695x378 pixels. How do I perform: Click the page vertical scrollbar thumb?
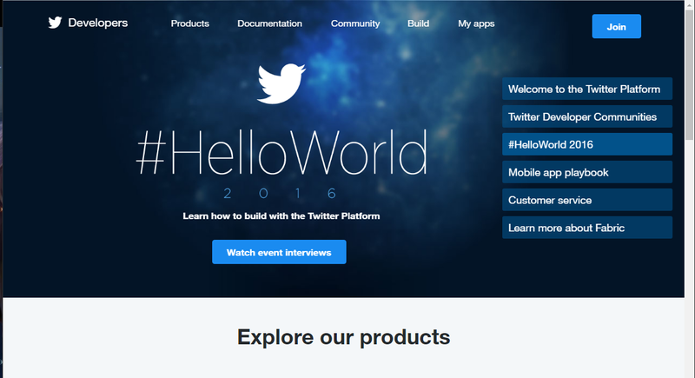pos(689,76)
